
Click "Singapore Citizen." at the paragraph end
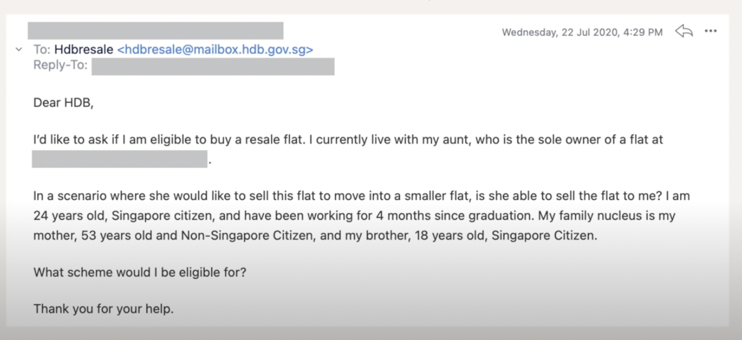coord(544,236)
